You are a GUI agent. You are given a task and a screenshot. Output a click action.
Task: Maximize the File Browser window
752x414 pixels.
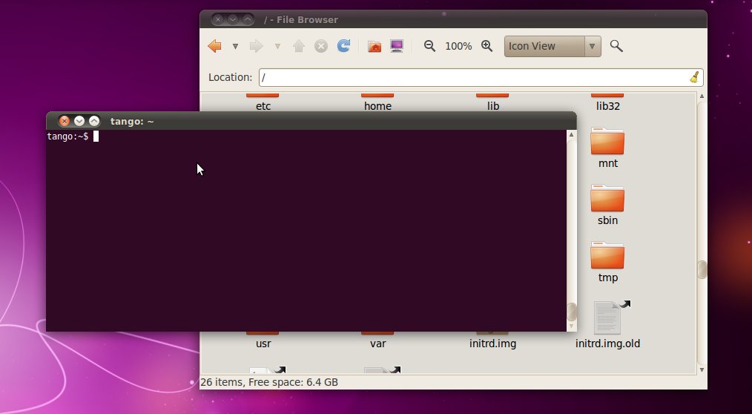248,19
